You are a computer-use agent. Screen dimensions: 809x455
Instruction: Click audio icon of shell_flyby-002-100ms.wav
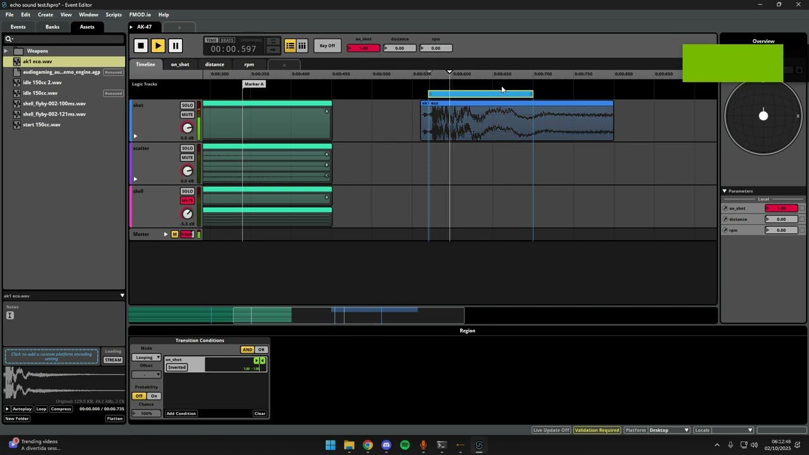[17, 104]
